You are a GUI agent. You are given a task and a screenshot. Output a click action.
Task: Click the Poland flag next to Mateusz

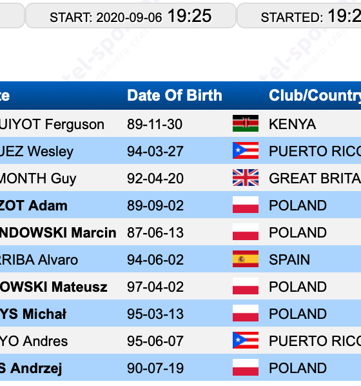tap(246, 286)
